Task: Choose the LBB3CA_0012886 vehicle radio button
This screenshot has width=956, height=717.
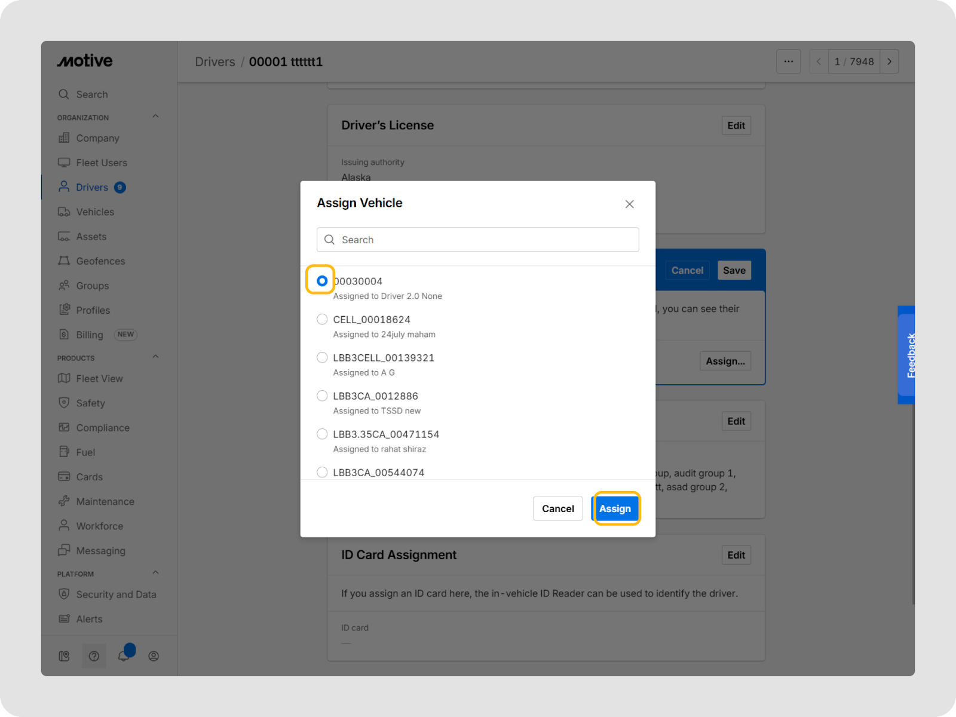Action: pos(322,396)
